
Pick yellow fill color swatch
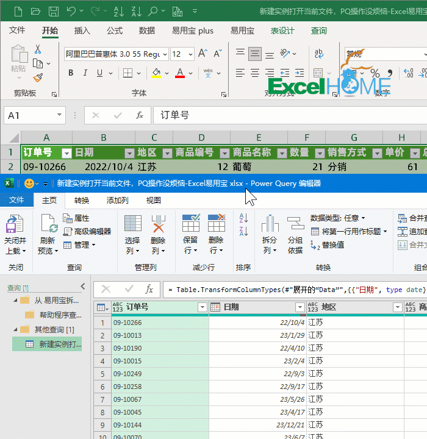[156, 76]
